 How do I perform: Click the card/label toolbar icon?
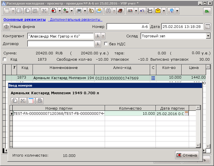click(x=130, y=11)
